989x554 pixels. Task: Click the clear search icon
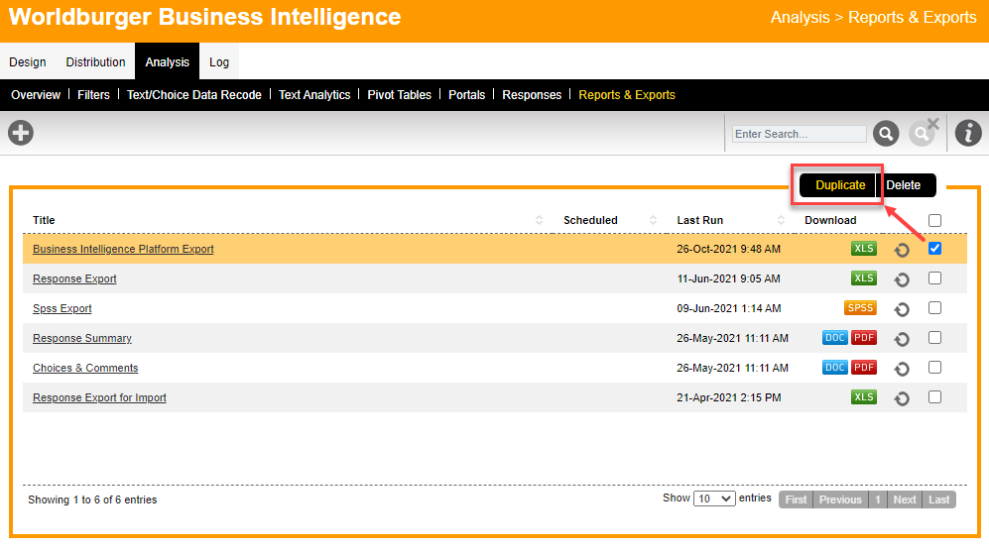coord(923,133)
